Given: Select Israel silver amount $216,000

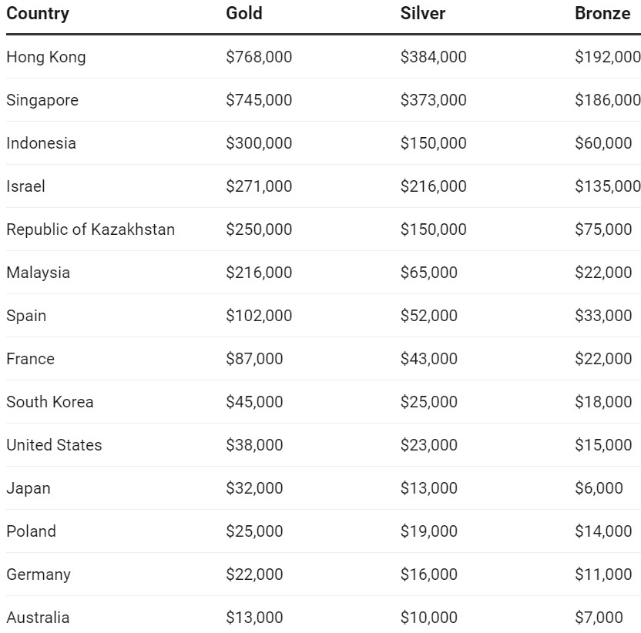Looking at the screenshot, I should [x=433, y=186].
